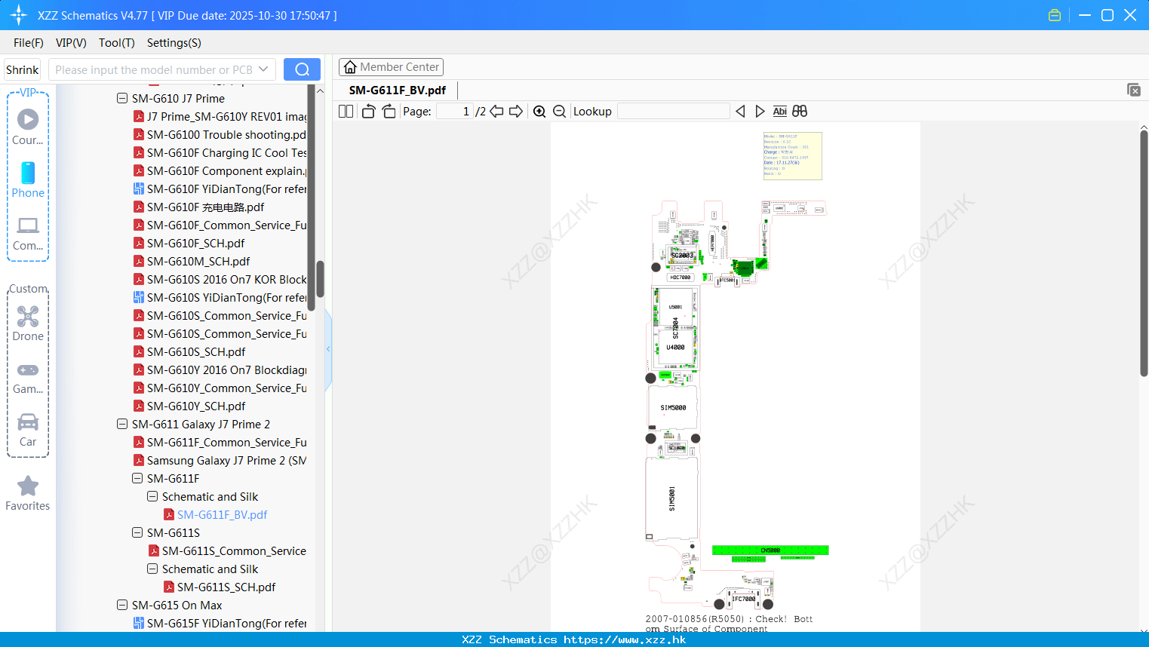
Task: Collapse SM-G611 Galaxy J7 Prime 2 folder
Action: pyautogui.click(x=122, y=424)
